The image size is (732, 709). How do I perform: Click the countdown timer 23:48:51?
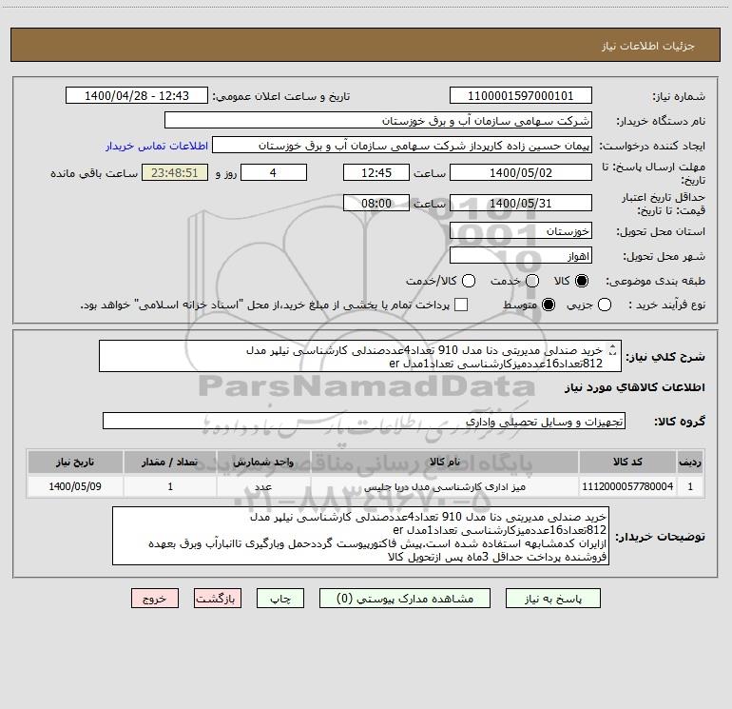tap(175, 172)
